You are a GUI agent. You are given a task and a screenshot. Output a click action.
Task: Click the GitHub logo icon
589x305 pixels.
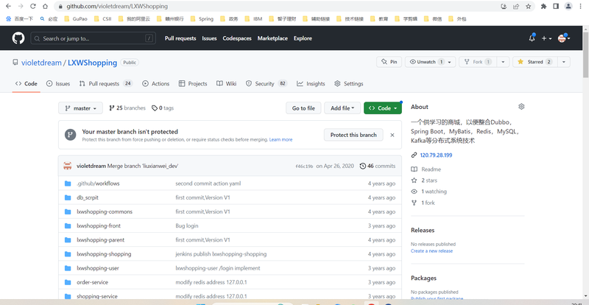[x=18, y=38]
